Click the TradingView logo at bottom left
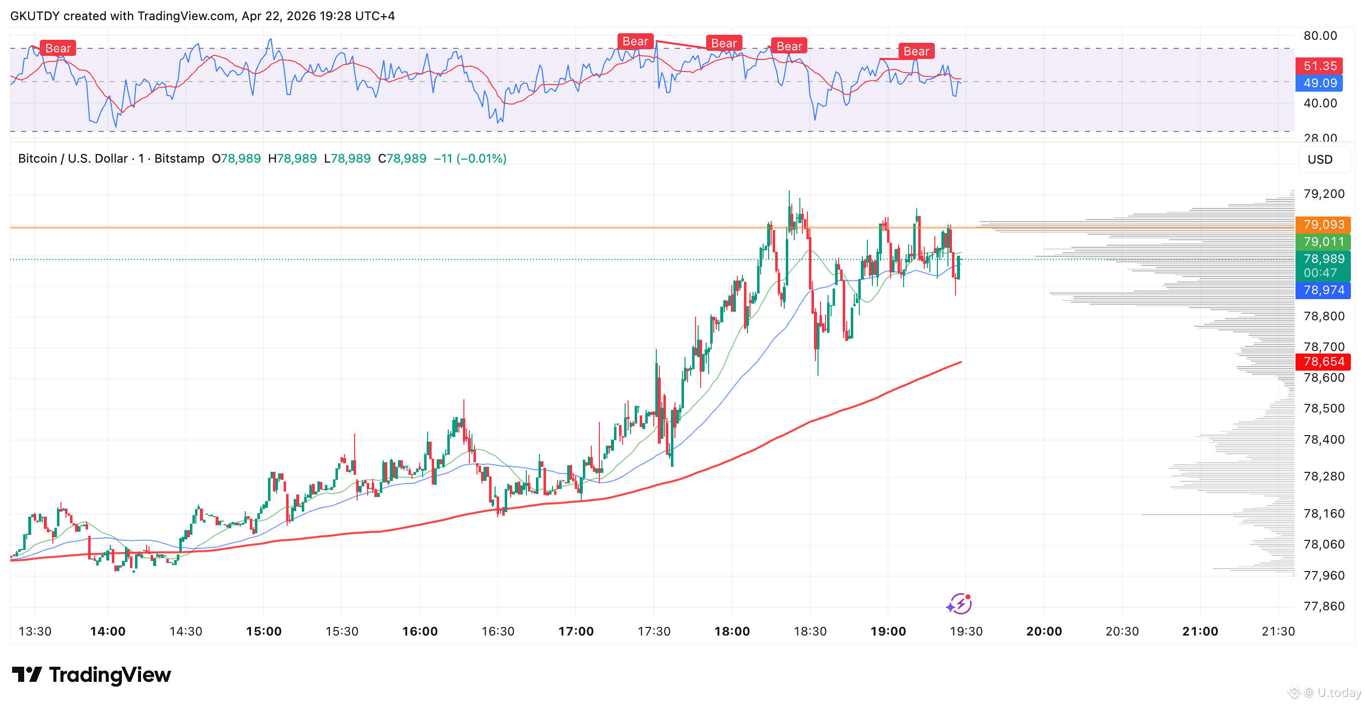This screenshot has height=705, width=1365. (x=91, y=675)
